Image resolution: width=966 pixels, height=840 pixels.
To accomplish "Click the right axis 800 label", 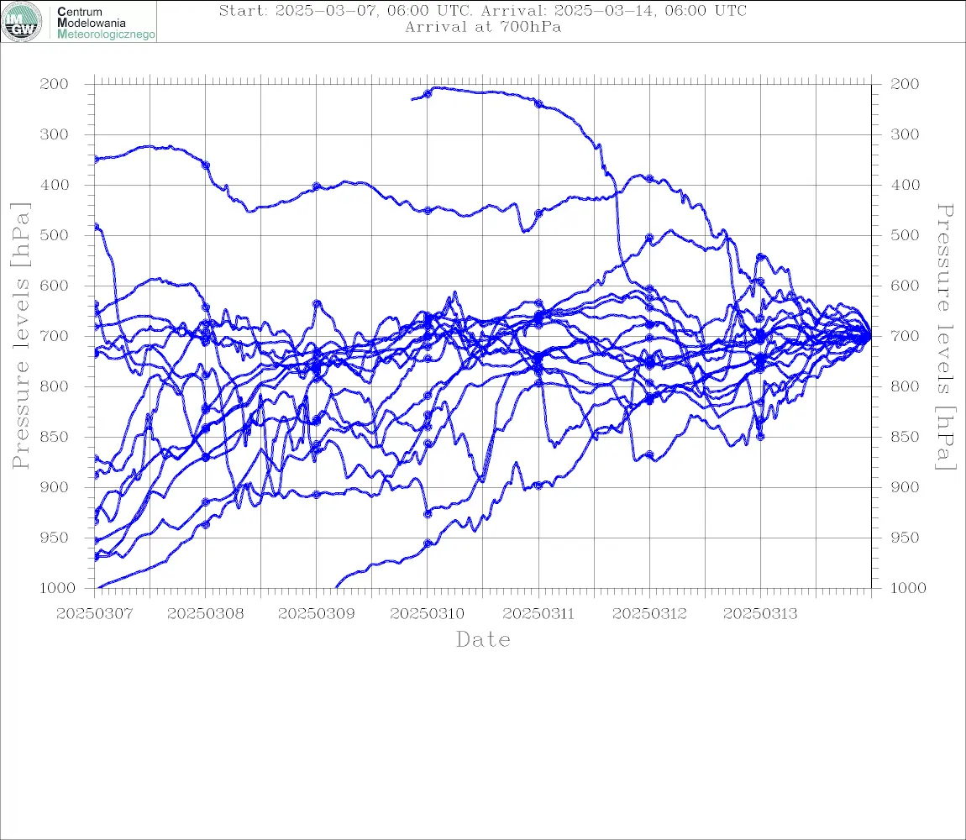I will pyautogui.click(x=905, y=386).
